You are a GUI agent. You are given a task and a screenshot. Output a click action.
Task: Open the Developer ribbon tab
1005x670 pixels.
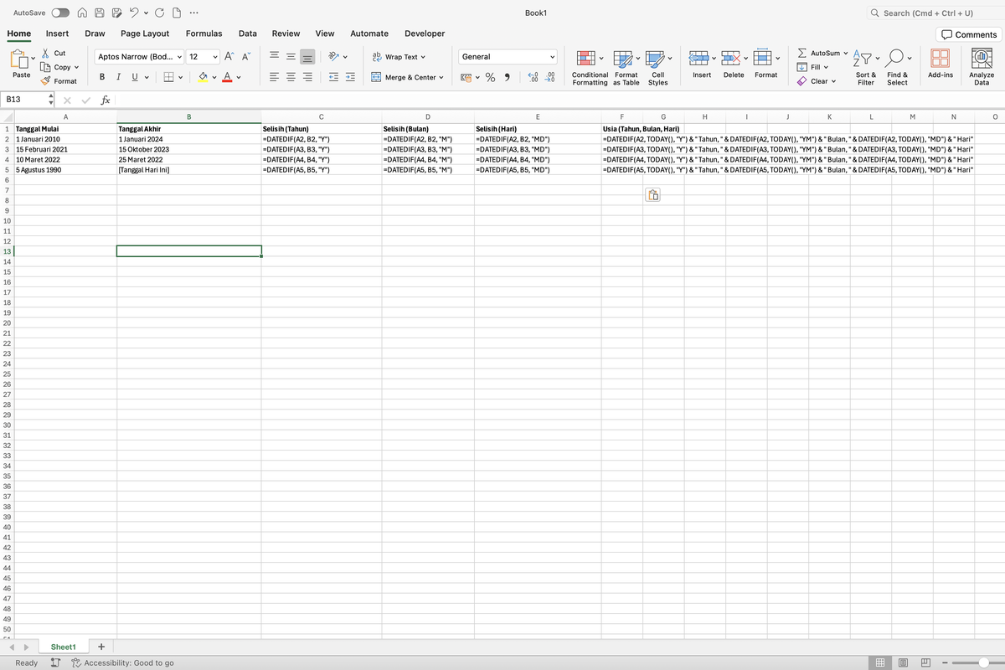(425, 33)
